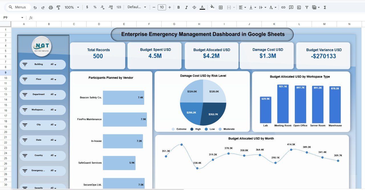
Task: Open the Insert chart icon
Action: [299, 7]
